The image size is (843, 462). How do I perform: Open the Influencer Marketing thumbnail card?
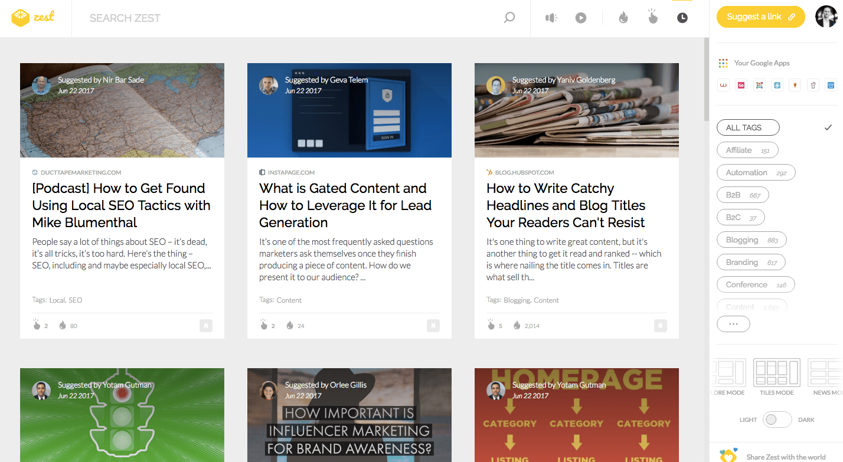pyautogui.click(x=349, y=415)
